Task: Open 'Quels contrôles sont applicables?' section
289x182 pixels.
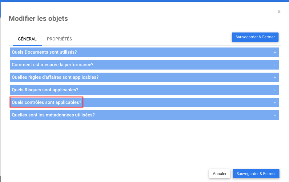Action: [46, 102]
